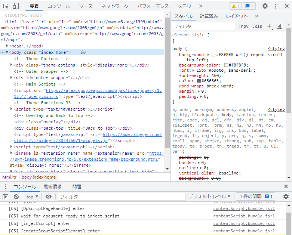Switch to the メモリ tab
The image size is (292, 235).
pyautogui.click(x=184, y=6)
